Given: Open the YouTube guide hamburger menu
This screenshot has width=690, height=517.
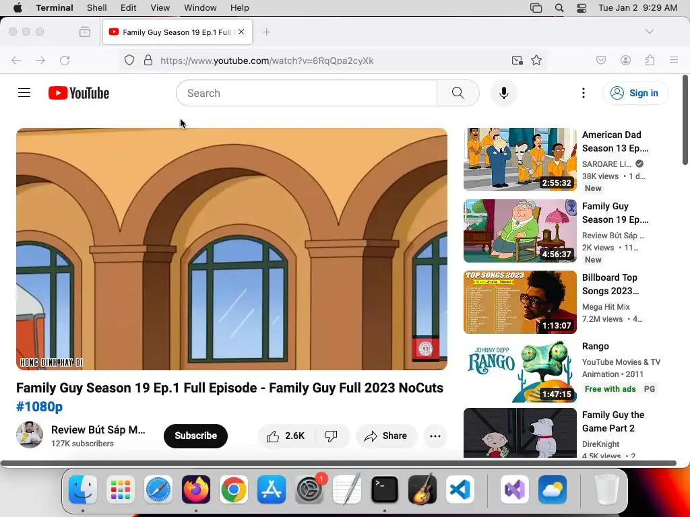Looking at the screenshot, I should [24, 93].
